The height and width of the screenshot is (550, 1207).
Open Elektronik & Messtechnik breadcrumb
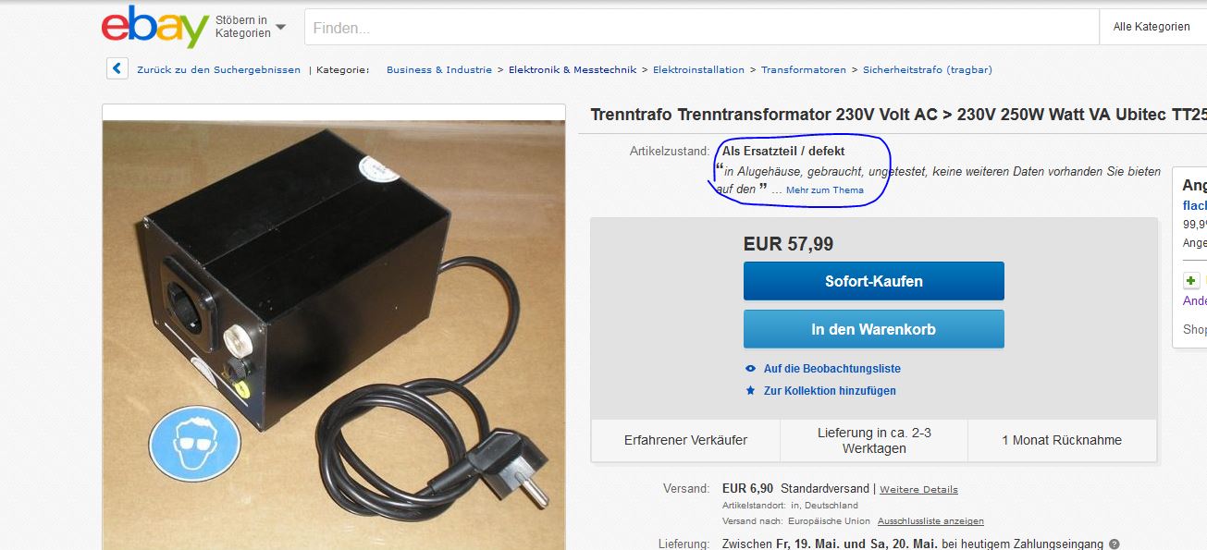[x=573, y=69]
